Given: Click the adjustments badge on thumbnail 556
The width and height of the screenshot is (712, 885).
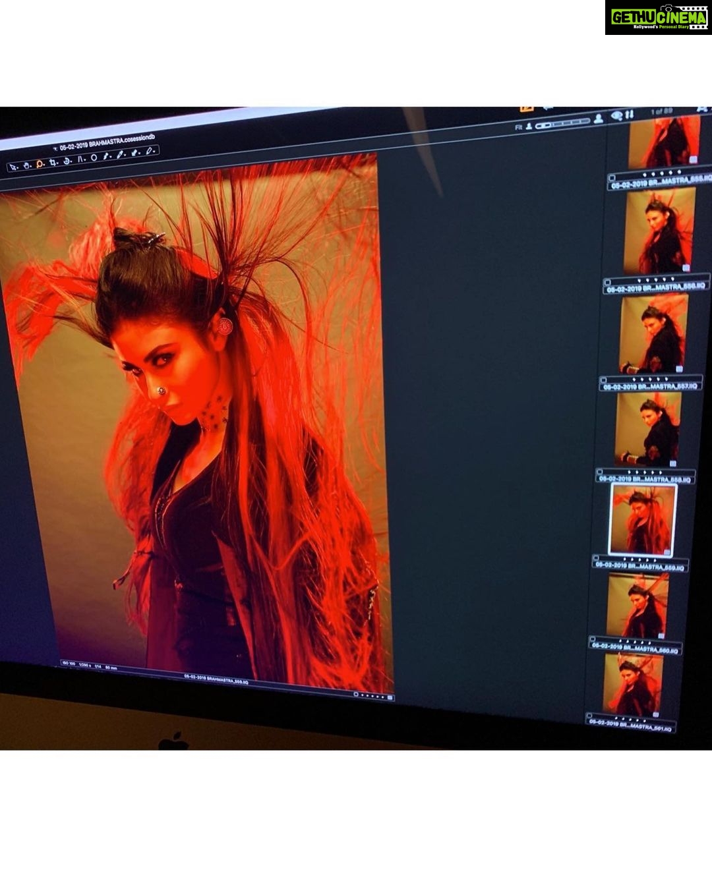Looking at the screenshot, I should (686, 268).
